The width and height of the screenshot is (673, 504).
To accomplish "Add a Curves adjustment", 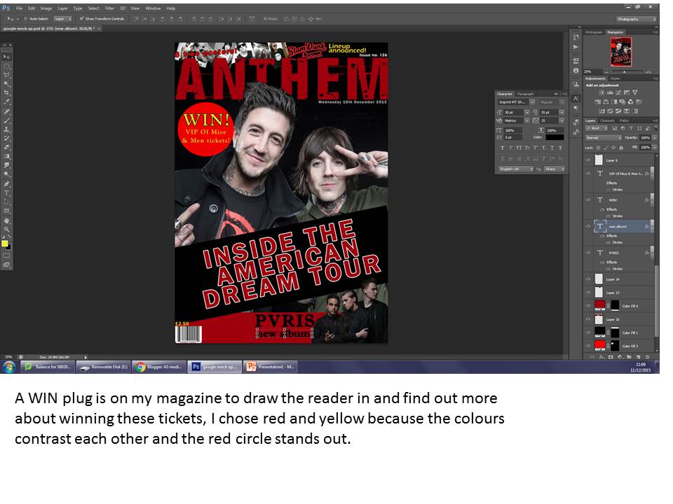I will (618, 92).
